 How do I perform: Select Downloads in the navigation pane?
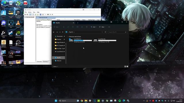tap(60, 36)
